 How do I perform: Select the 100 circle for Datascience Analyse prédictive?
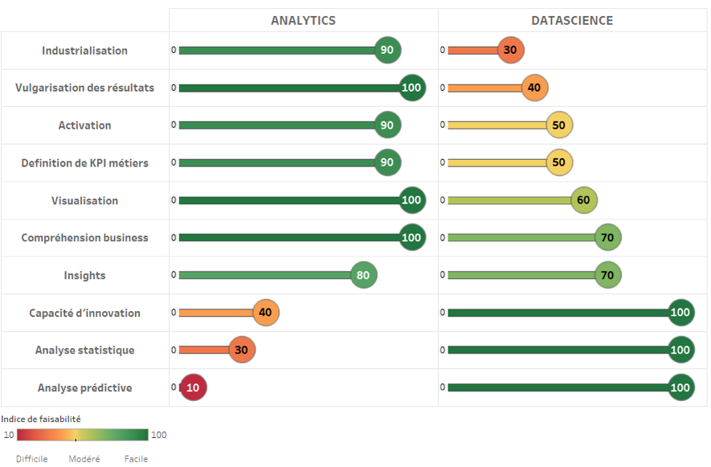(680, 388)
